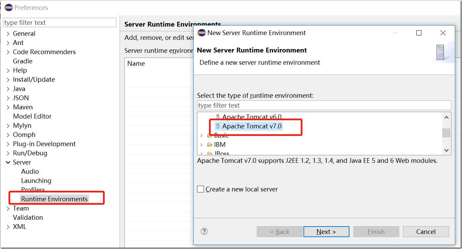462x249 pixels.
Task: Select the Plug-in Development item
Action: click(44, 144)
